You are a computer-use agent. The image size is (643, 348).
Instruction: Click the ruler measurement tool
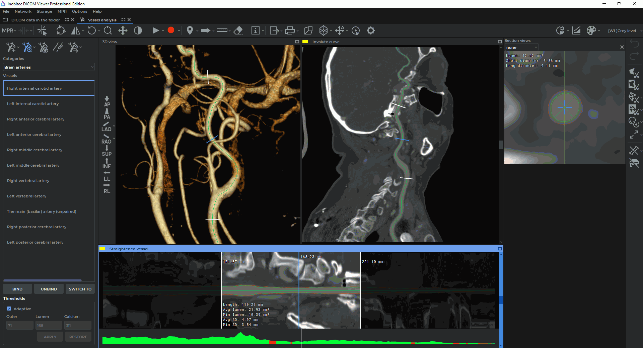[222, 30]
